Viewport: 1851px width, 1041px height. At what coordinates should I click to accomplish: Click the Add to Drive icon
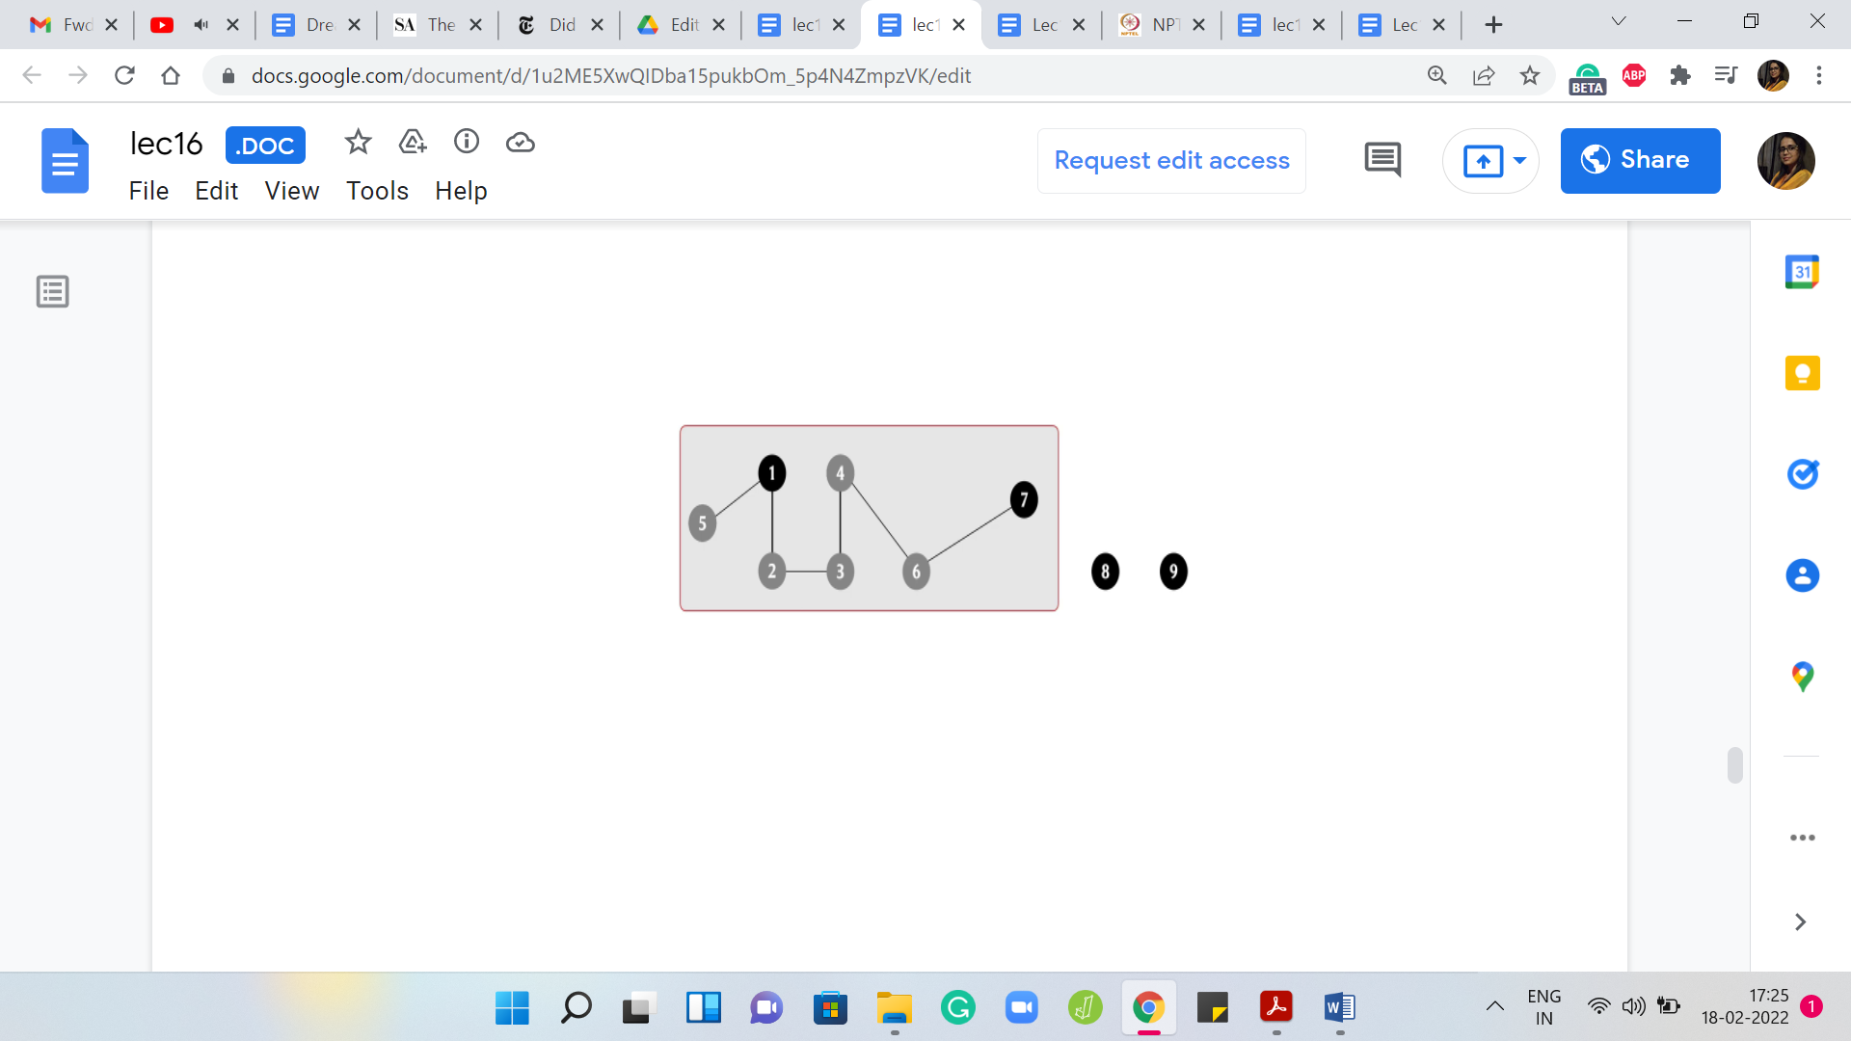[x=413, y=143]
